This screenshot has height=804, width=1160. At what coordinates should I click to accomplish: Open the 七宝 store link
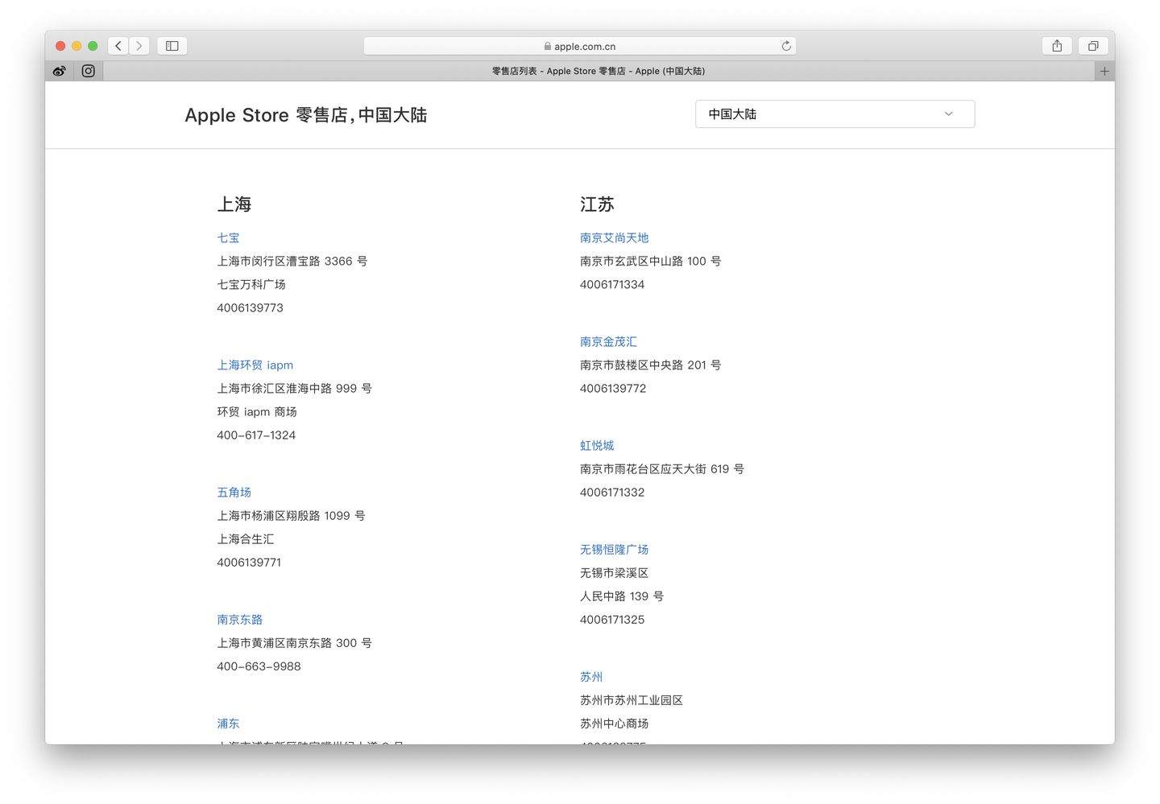tap(228, 237)
